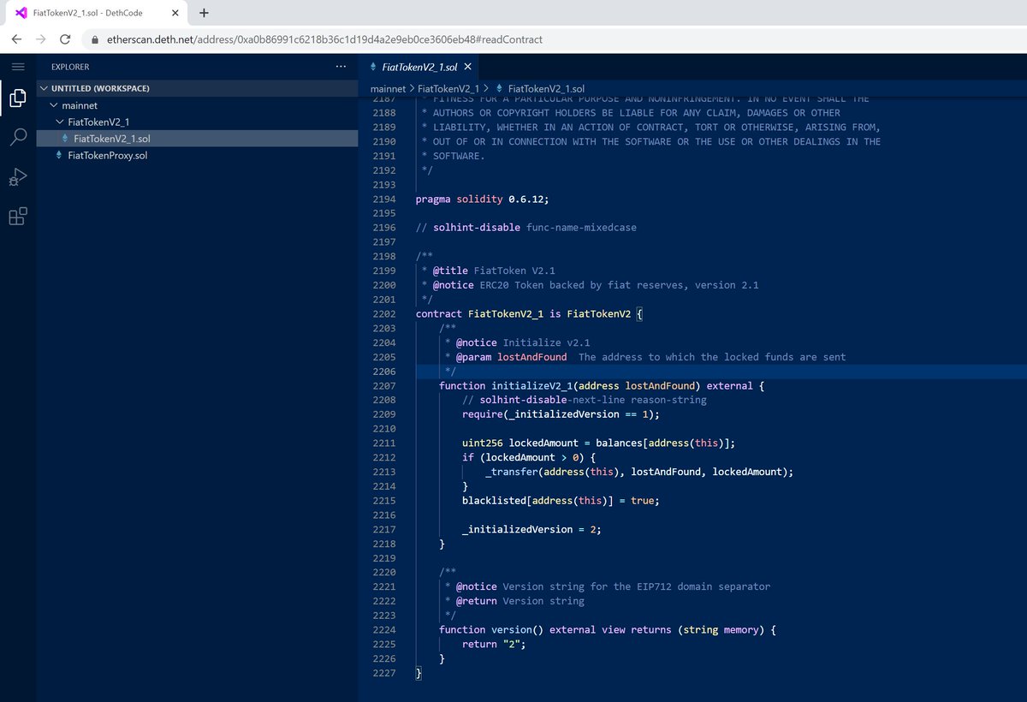The width and height of the screenshot is (1027, 702).
Task: Reload the page with the browser refresh icon
Action: pyautogui.click(x=66, y=39)
